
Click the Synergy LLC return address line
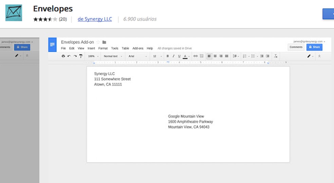[x=105, y=74]
